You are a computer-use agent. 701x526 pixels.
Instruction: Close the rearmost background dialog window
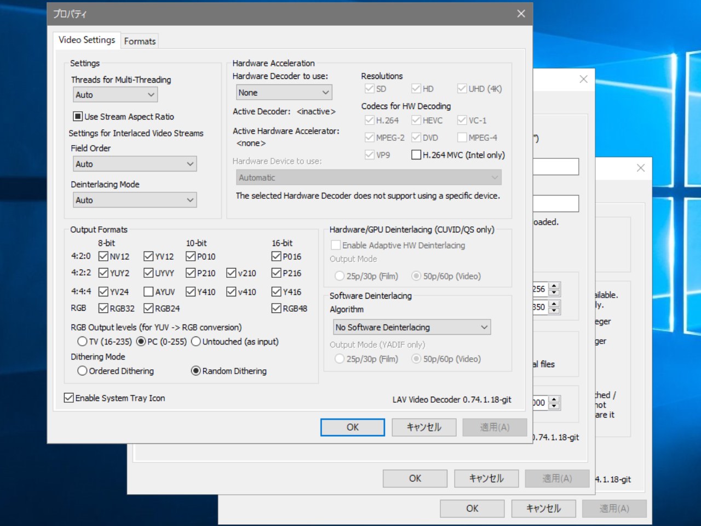point(640,168)
